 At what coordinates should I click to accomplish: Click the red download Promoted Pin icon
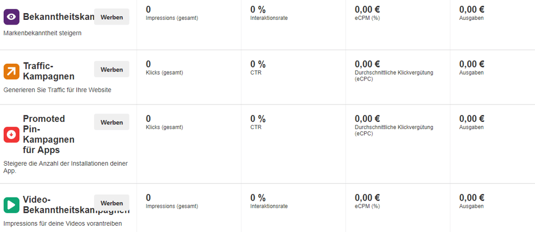[x=11, y=134]
